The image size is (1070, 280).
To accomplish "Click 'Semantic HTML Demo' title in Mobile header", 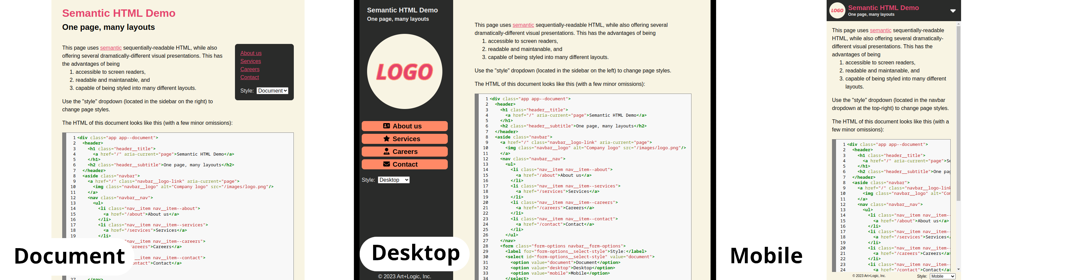I will click(x=883, y=8).
